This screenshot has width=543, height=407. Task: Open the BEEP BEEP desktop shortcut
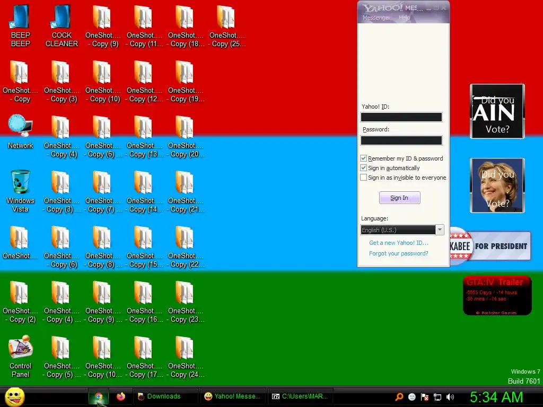click(20, 25)
